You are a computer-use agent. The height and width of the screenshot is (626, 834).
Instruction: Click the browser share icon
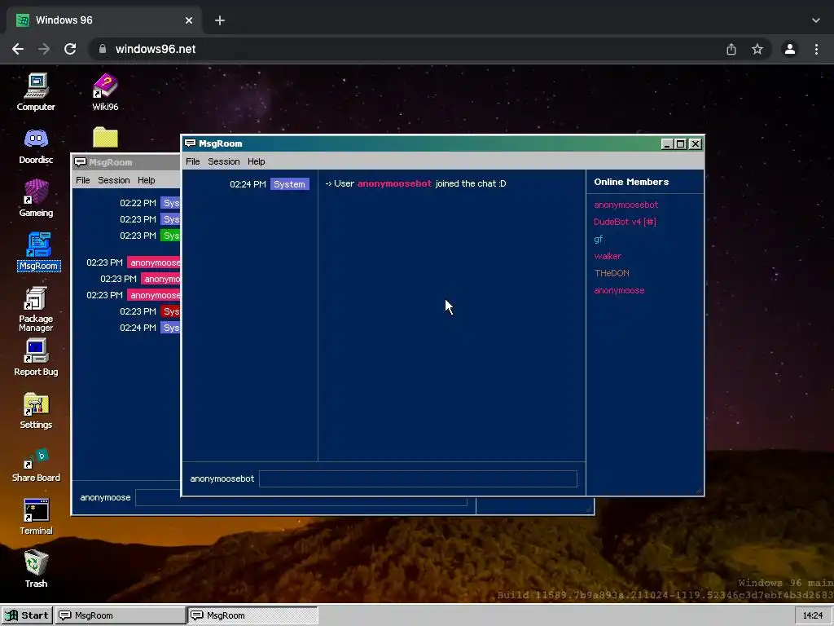(x=731, y=49)
